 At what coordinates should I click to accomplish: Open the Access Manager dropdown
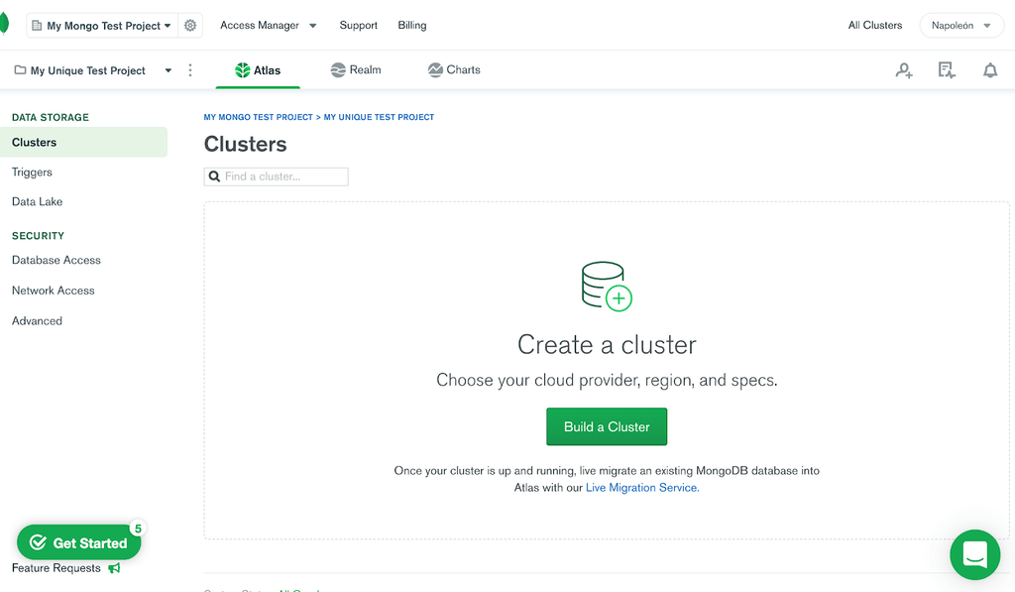click(x=268, y=25)
